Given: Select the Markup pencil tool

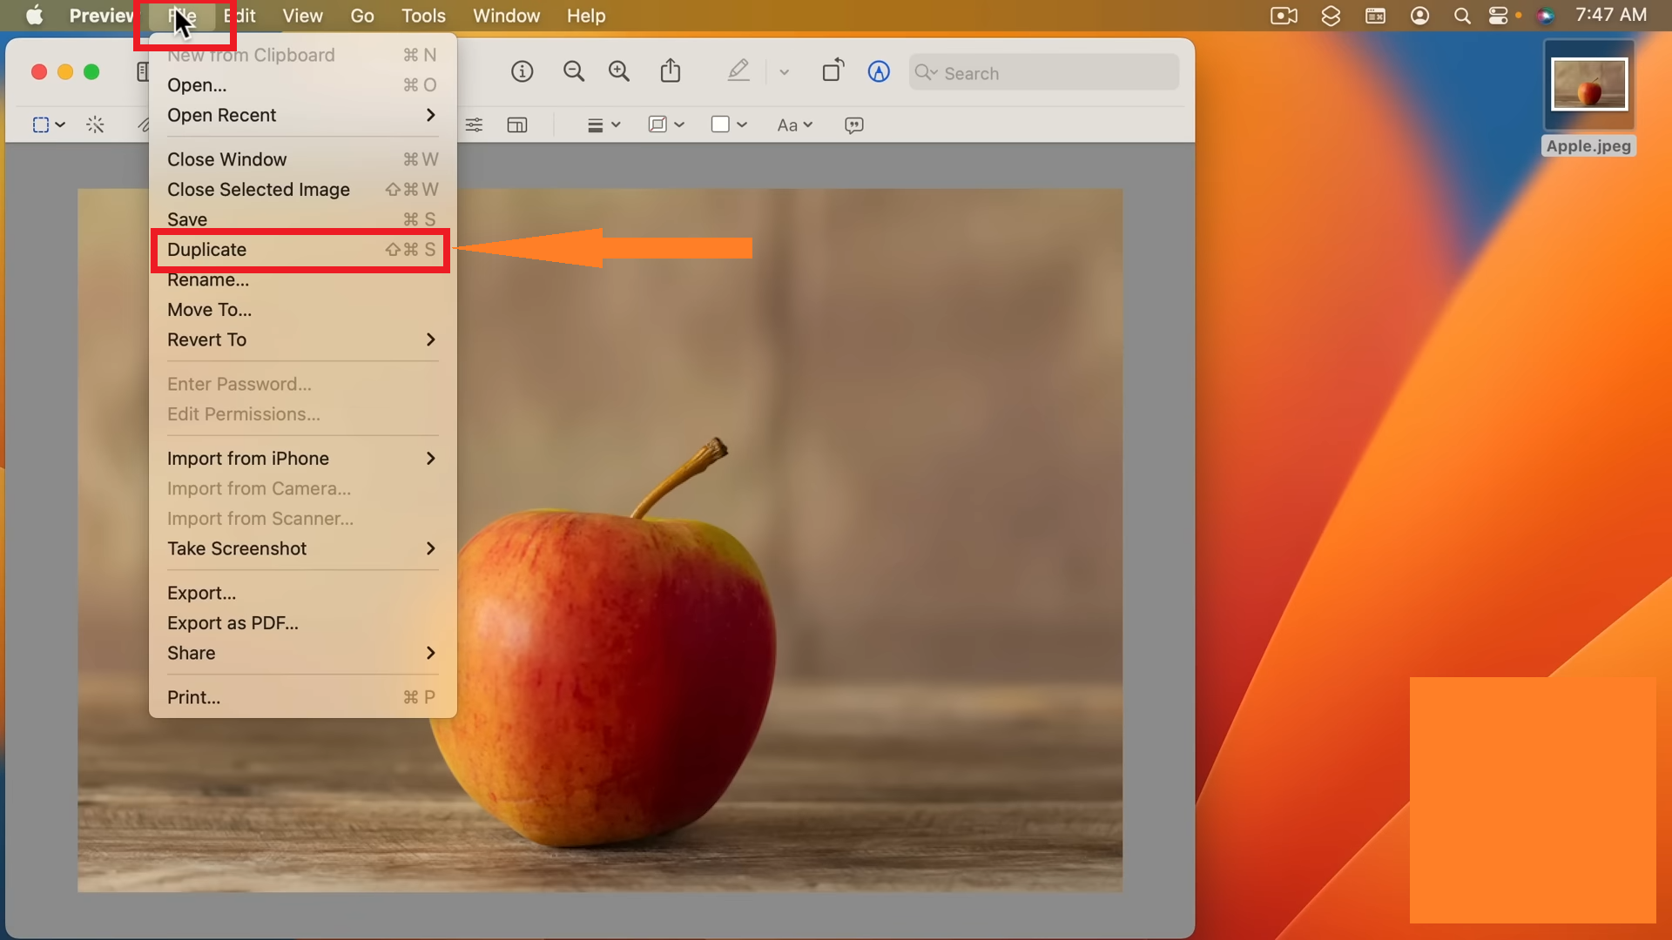Looking at the screenshot, I should (878, 71).
